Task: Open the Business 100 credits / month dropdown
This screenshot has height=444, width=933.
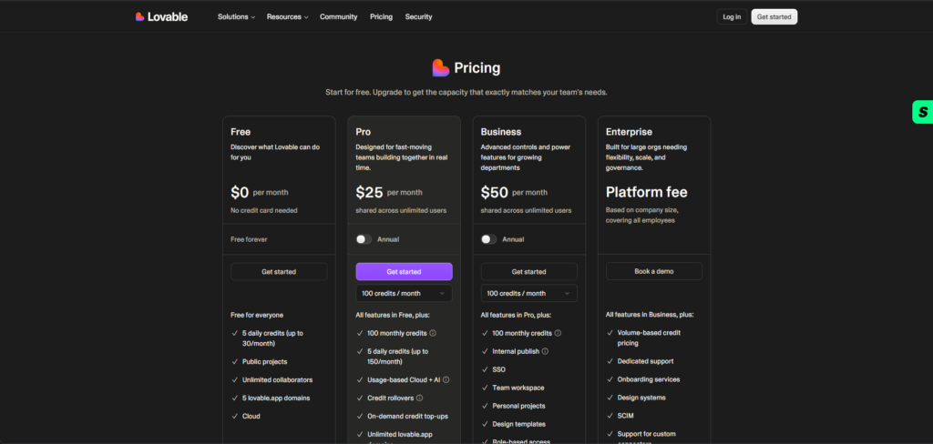Action: coord(529,293)
